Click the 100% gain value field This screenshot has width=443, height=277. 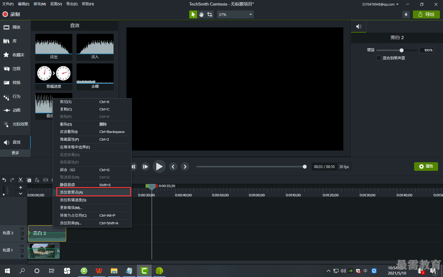(427, 50)
